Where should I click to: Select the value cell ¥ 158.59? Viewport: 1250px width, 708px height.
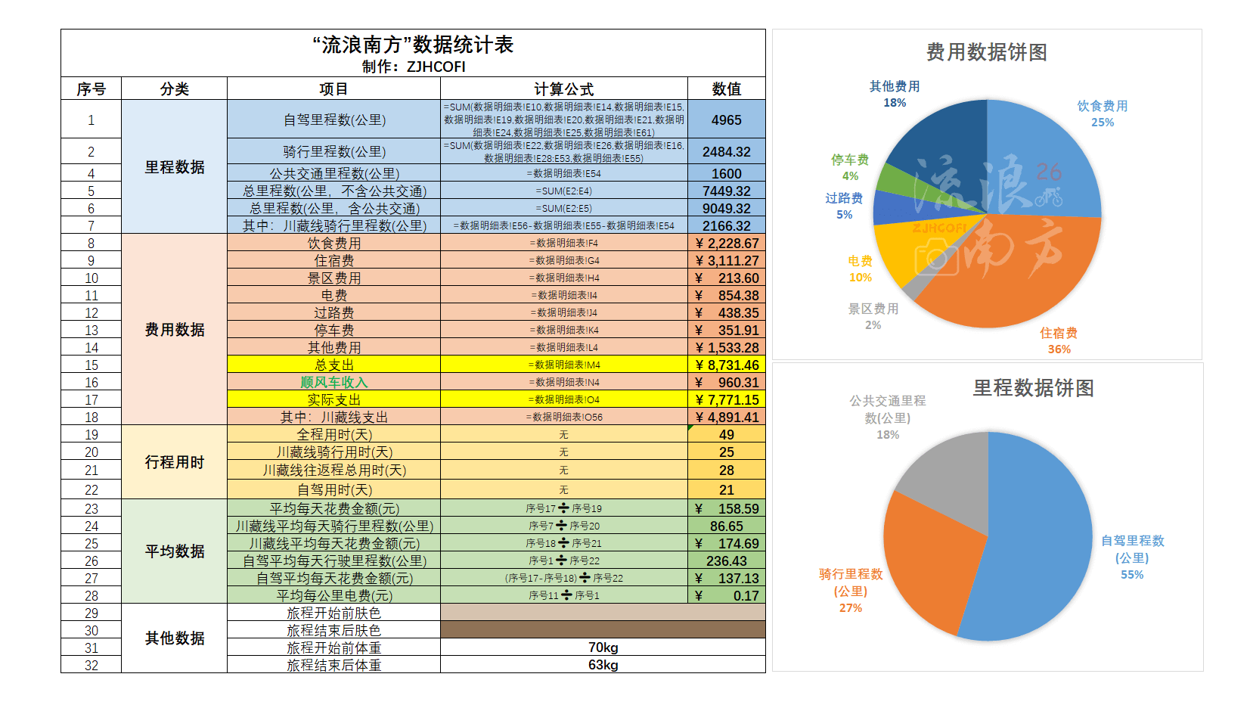(x=727, y=508)
